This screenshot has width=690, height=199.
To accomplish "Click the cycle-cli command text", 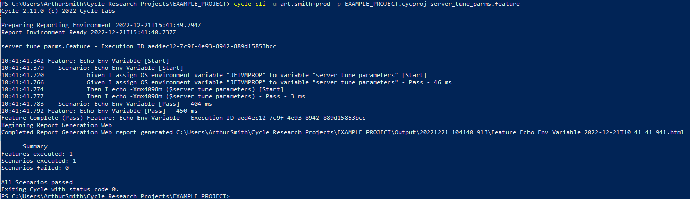I will click(x=248, y=4).
